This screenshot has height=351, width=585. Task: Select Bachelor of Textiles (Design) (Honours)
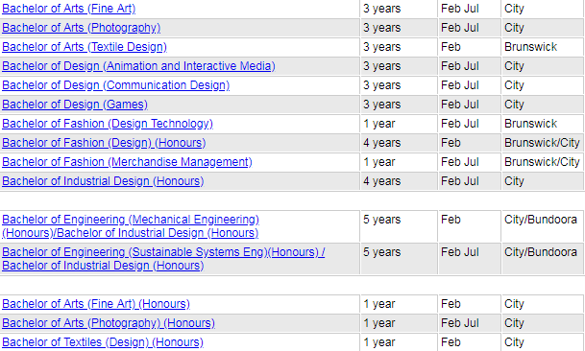[103, 342]
